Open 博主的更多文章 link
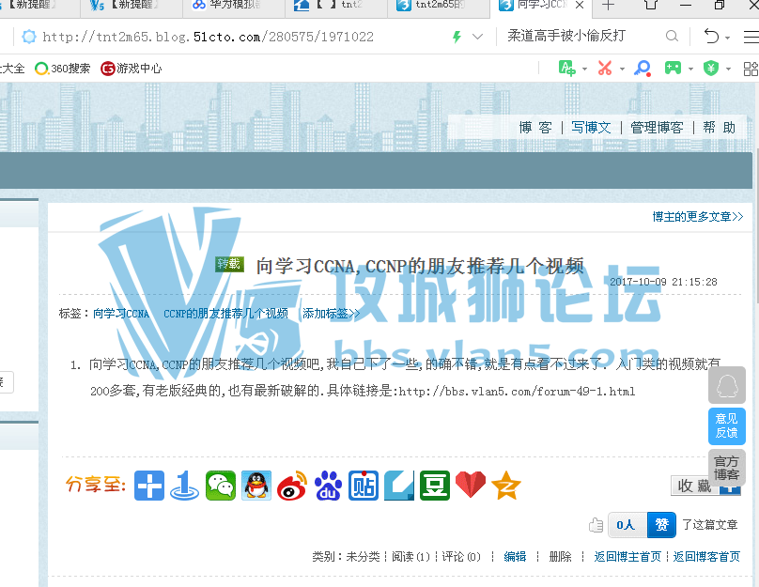The image size is (759, 587). click(x=698, y=217)
